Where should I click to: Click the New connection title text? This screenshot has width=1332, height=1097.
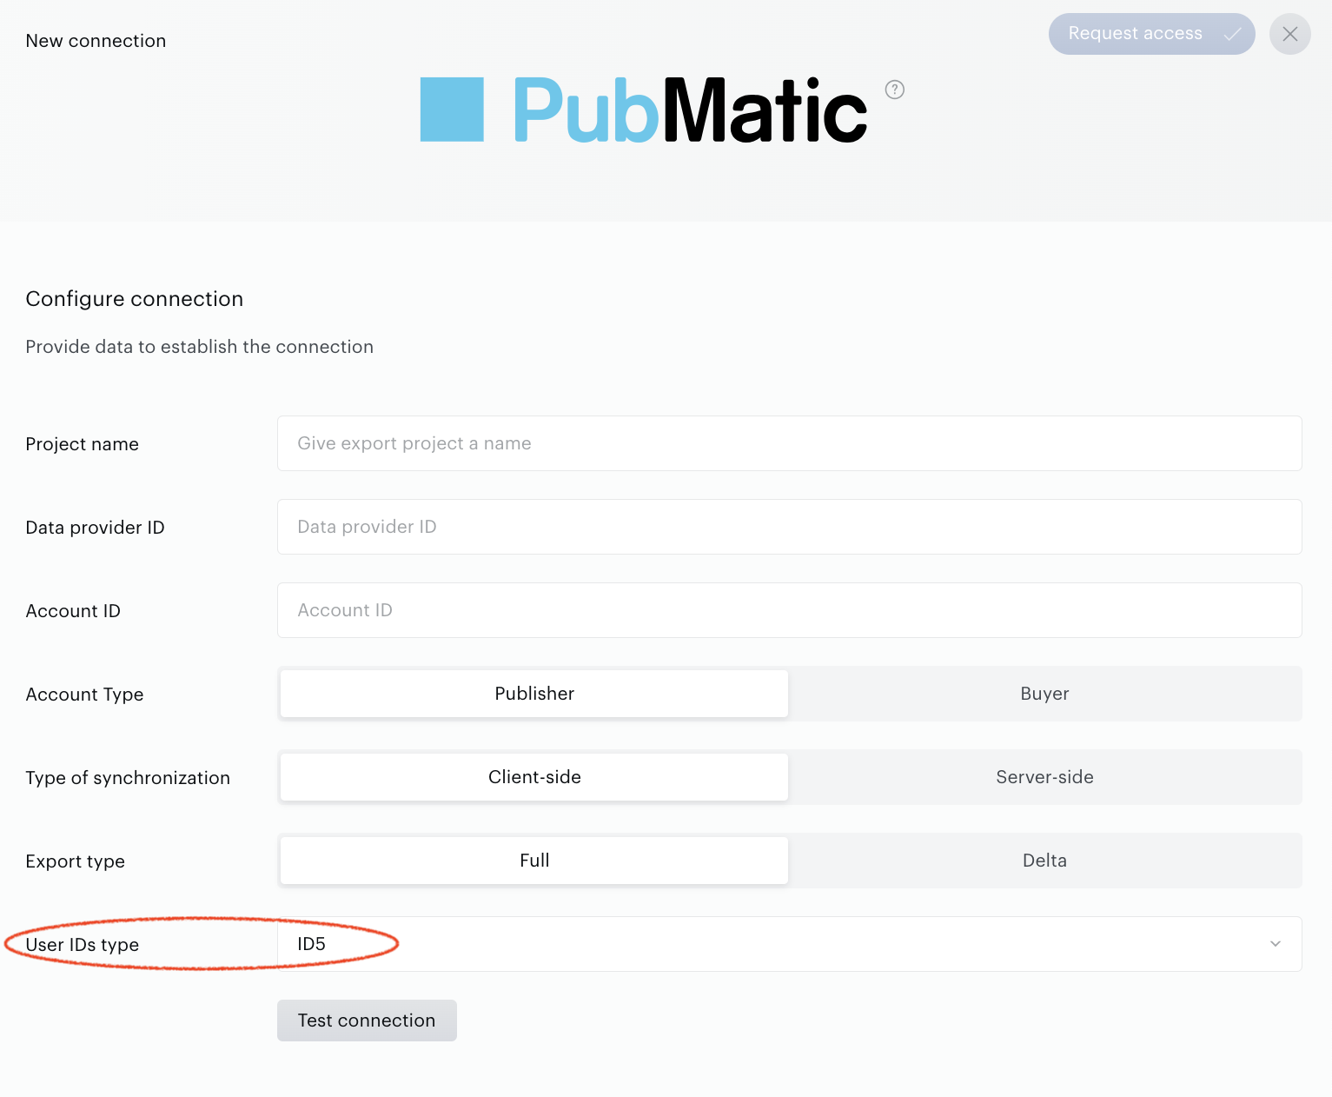[96, 41]
